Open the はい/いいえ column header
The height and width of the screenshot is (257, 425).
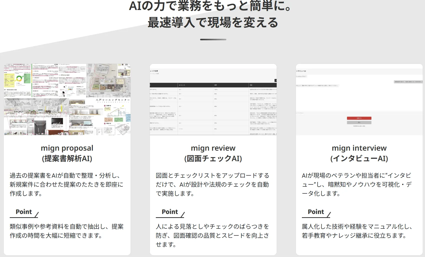[182, 85]
